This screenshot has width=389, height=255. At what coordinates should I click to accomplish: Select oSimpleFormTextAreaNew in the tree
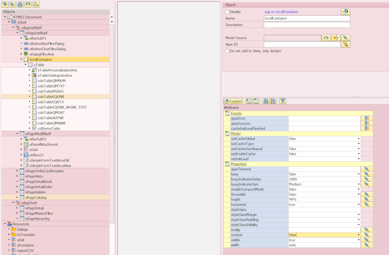tap(51, 166)
